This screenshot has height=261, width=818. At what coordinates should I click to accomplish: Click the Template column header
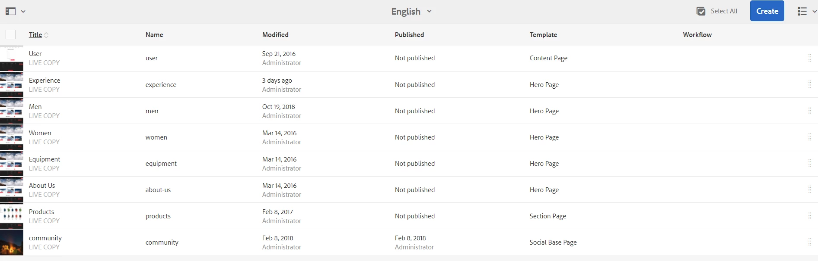[543, 35]
